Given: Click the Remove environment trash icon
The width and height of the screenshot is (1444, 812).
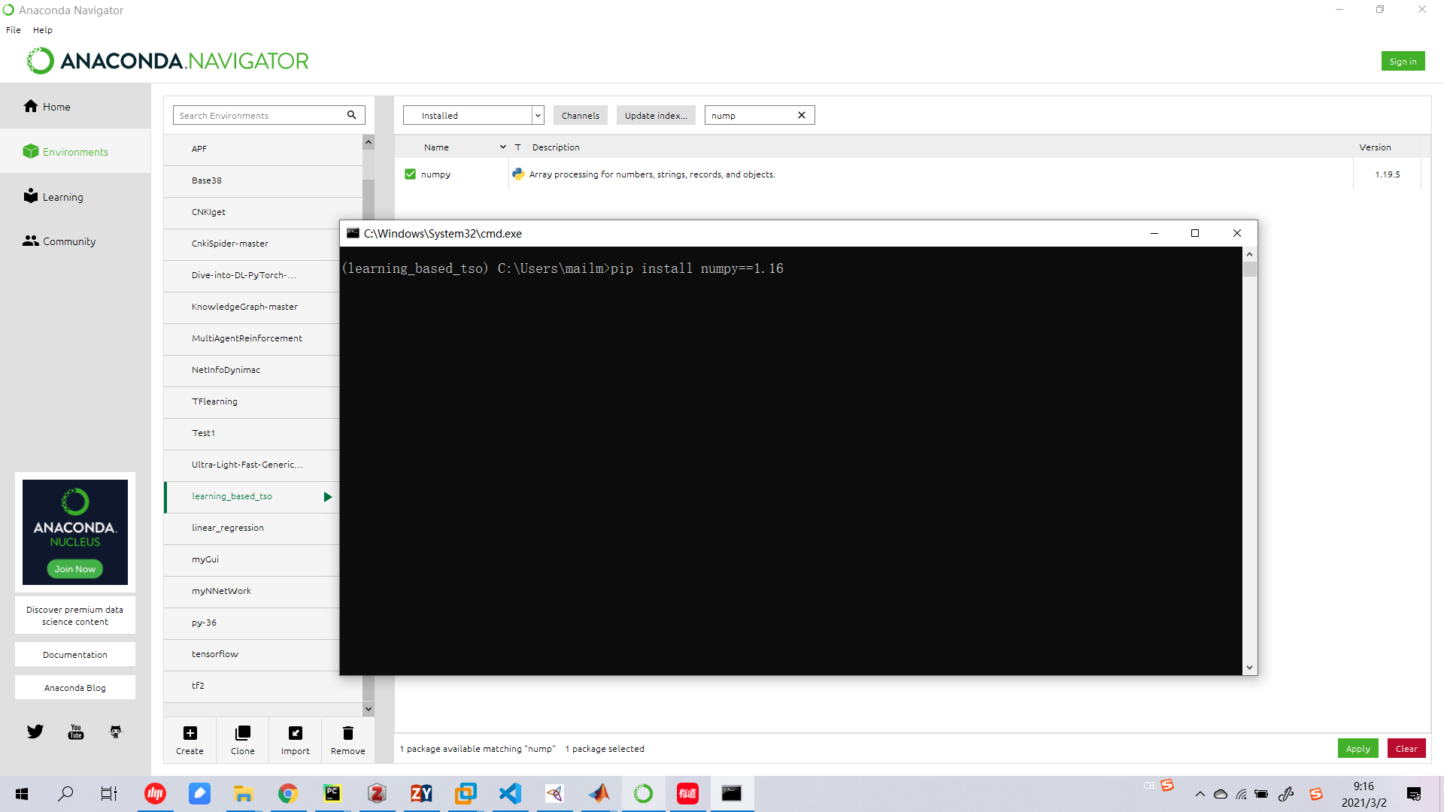Looking at the screenshot, I should point(347,733).
